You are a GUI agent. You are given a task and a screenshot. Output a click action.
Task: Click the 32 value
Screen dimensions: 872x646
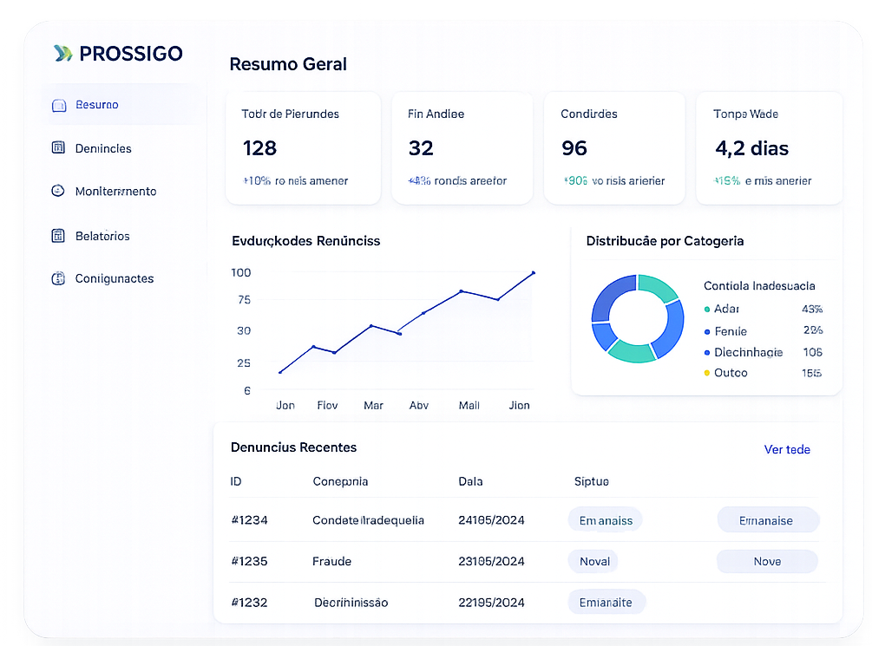tap(421, 148)
